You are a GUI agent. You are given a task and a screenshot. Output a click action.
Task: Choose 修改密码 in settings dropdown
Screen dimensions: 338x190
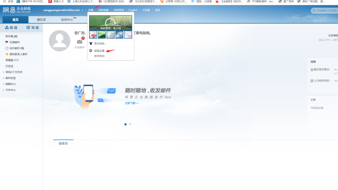point(100,56)
